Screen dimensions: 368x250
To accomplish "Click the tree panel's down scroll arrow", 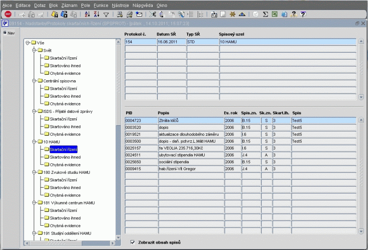I will (118, 238).
